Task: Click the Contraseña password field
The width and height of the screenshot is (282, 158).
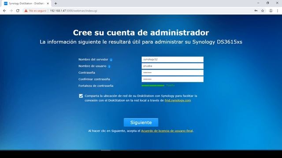Action: coord(172,72)
